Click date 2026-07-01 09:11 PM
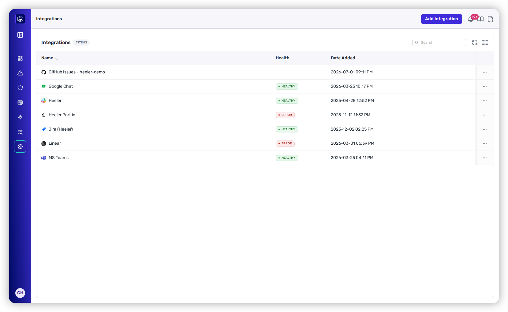The image size is (508, 312). pos(352,72)
